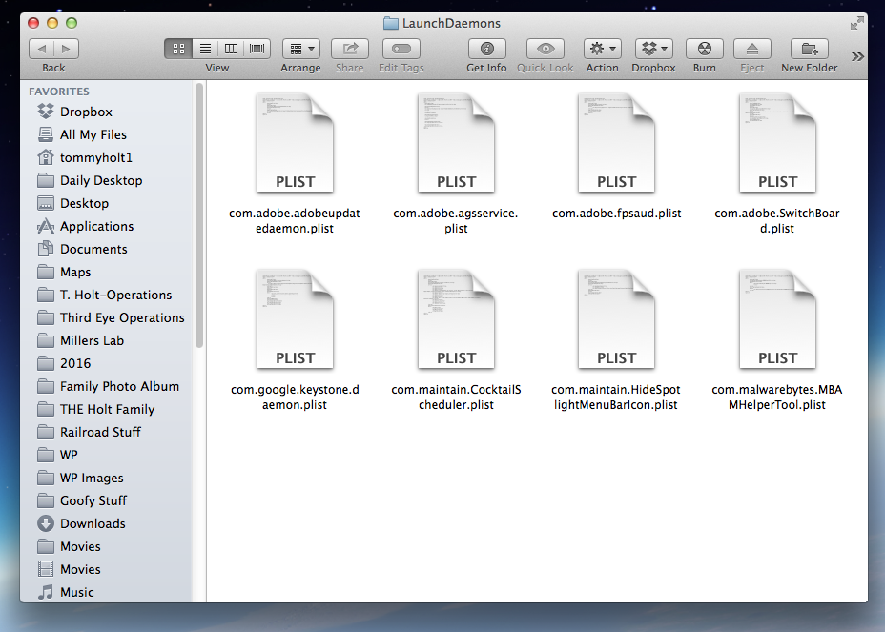885x632 pixels.
Task: Select com.google.keystone.daemon.plist file icon
Action: 295,319
